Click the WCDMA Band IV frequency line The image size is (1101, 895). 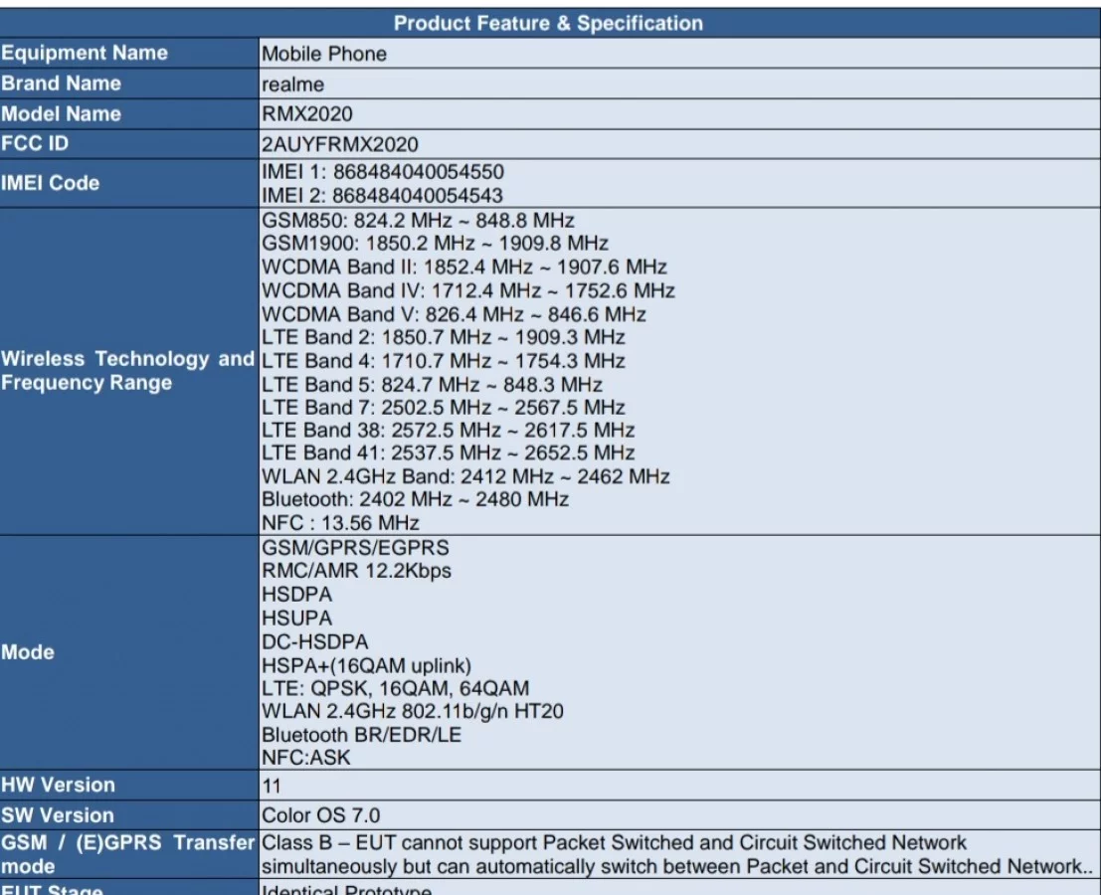[x=468, y=290]
